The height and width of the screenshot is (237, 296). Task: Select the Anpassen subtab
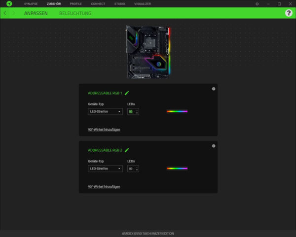click(36, 13)
